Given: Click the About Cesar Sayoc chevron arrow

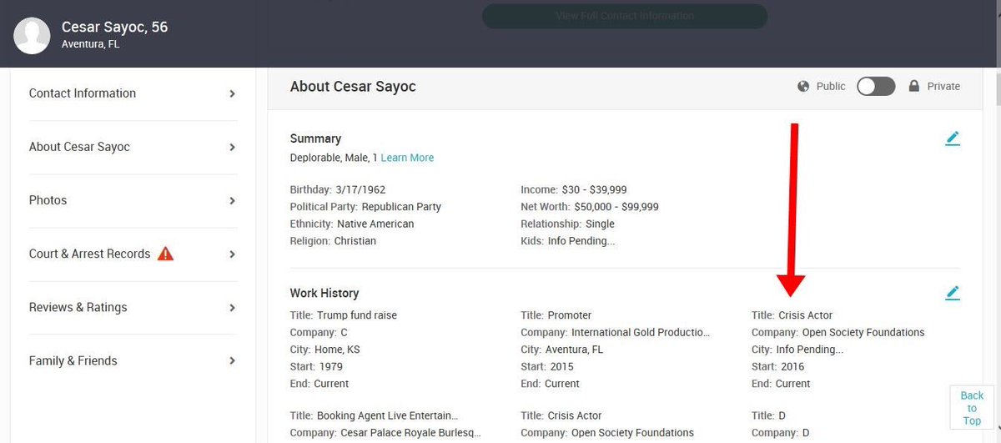Looking at the screenshot, I should point(232,148).
